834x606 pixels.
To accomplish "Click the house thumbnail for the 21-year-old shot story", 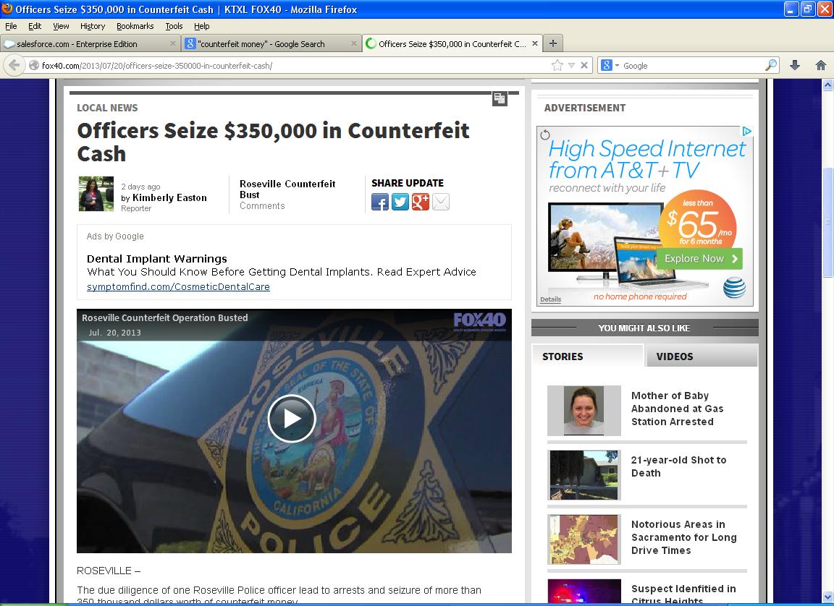I will pos(584,475).
